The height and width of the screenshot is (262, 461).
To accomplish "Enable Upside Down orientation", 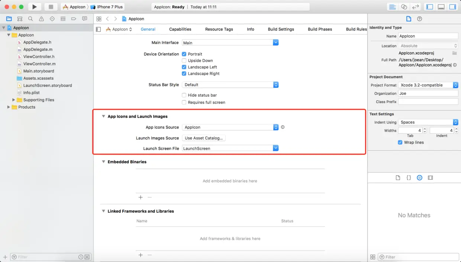I will 184,61.
